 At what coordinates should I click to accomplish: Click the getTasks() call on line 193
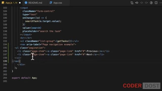pos(64,41)
